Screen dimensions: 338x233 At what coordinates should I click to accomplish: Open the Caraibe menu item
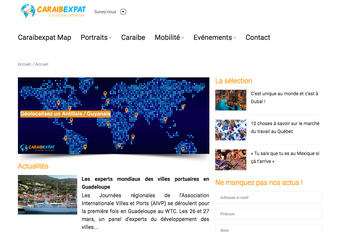point(133,38)
